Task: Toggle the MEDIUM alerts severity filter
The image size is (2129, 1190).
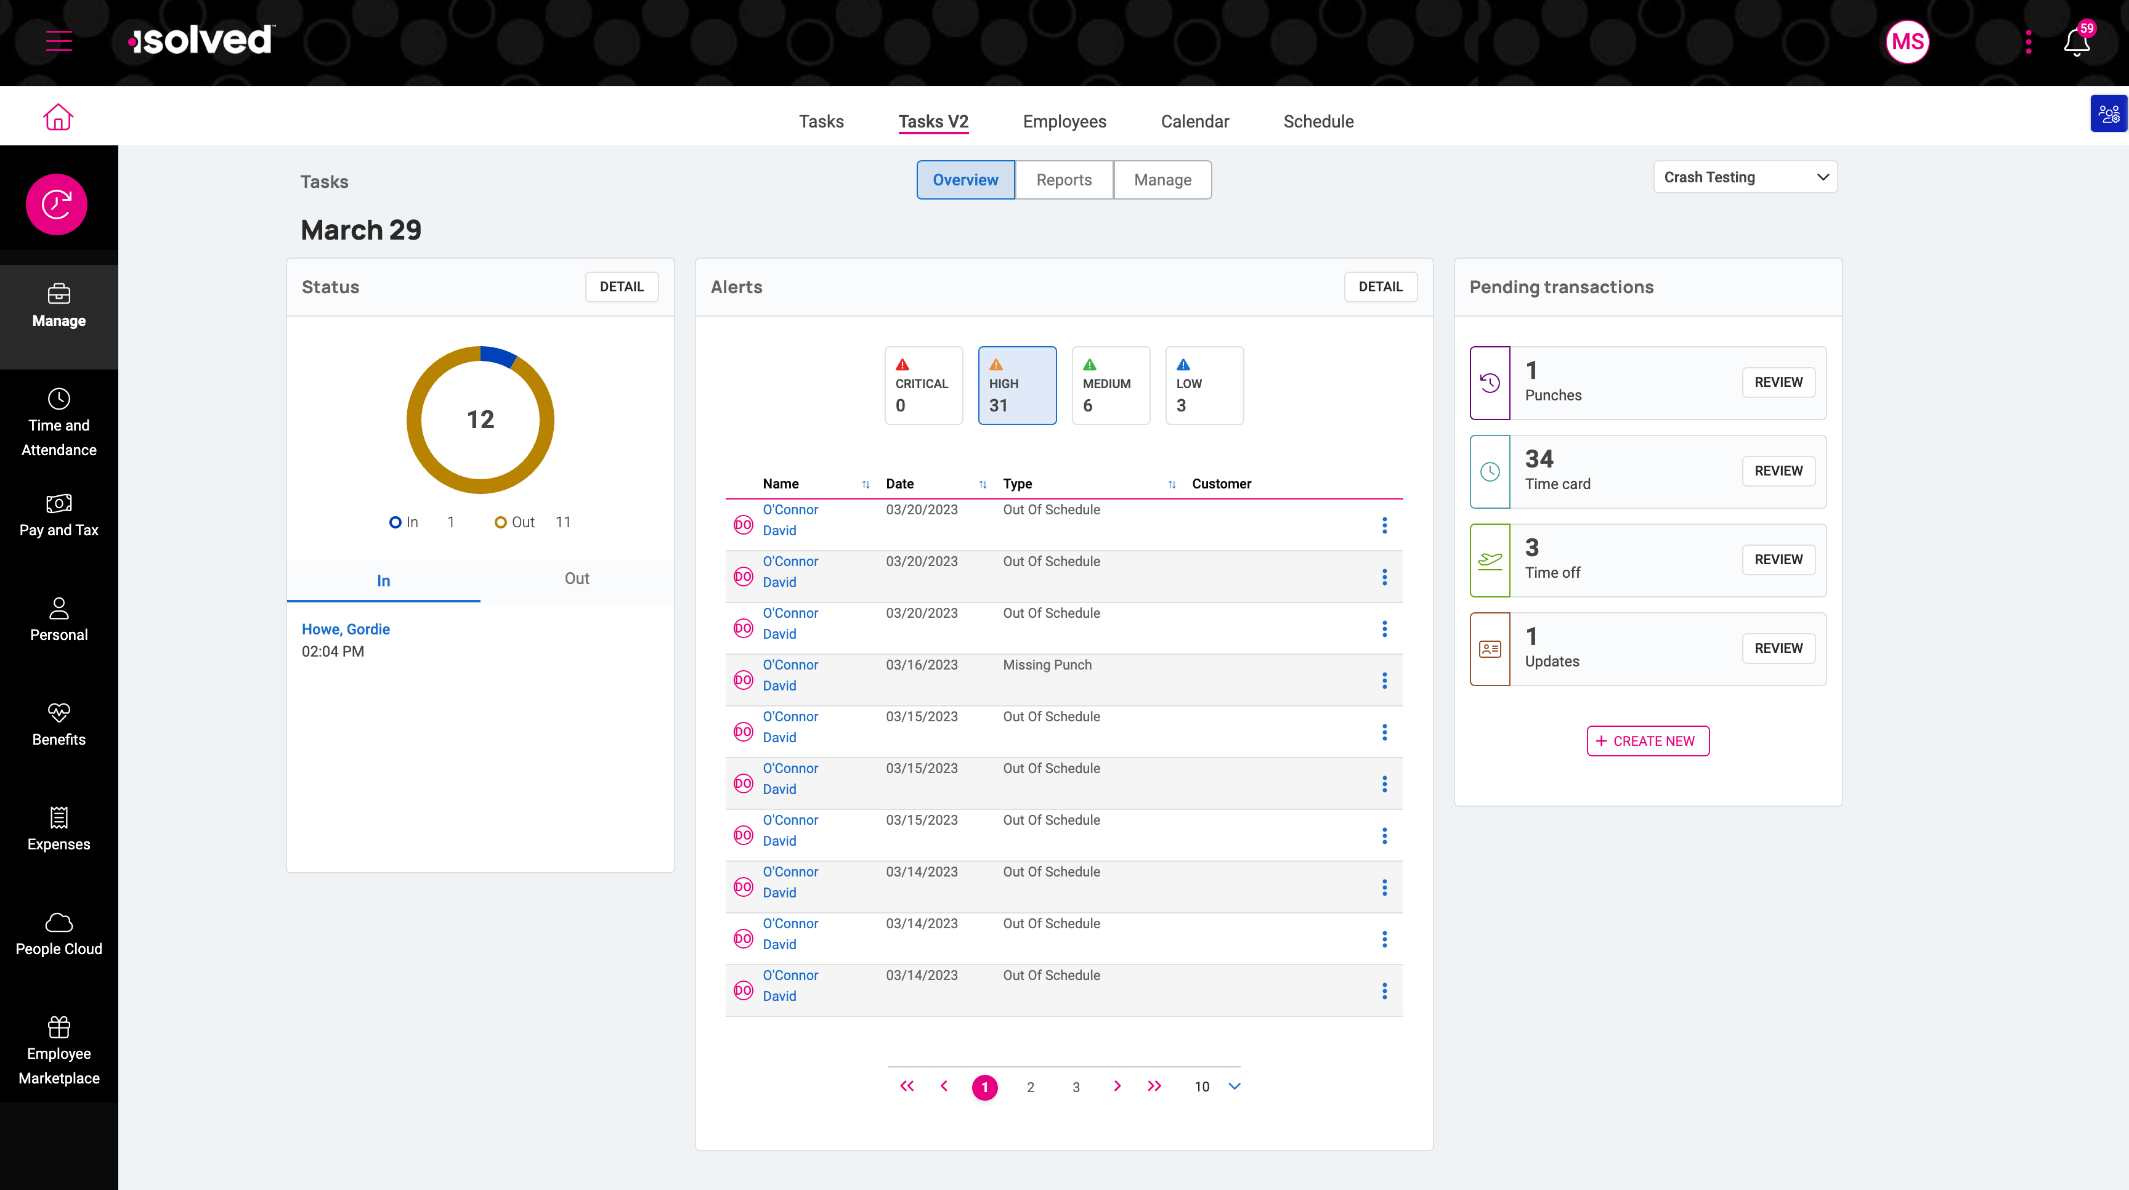Action: pos(1110,385)
